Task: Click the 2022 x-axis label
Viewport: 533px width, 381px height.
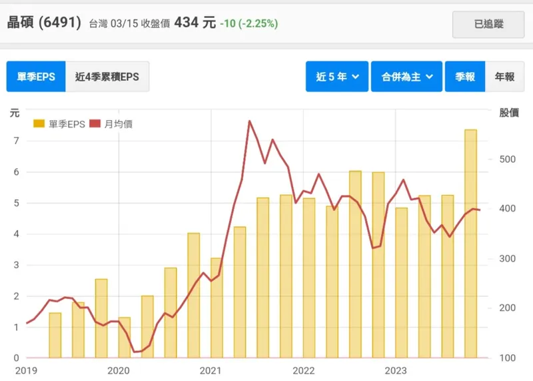Action: [304, 370]
